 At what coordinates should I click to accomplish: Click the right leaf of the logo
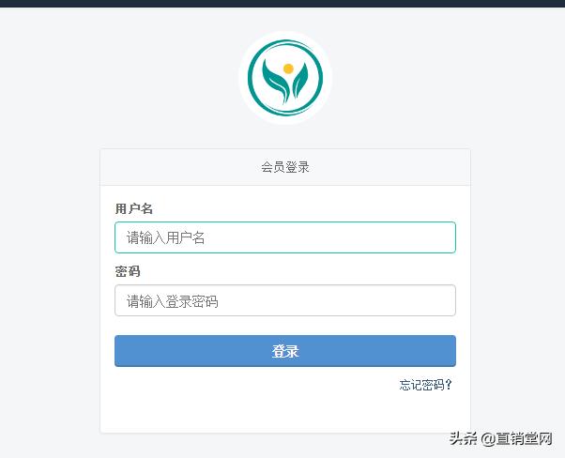tap(299, 81)
